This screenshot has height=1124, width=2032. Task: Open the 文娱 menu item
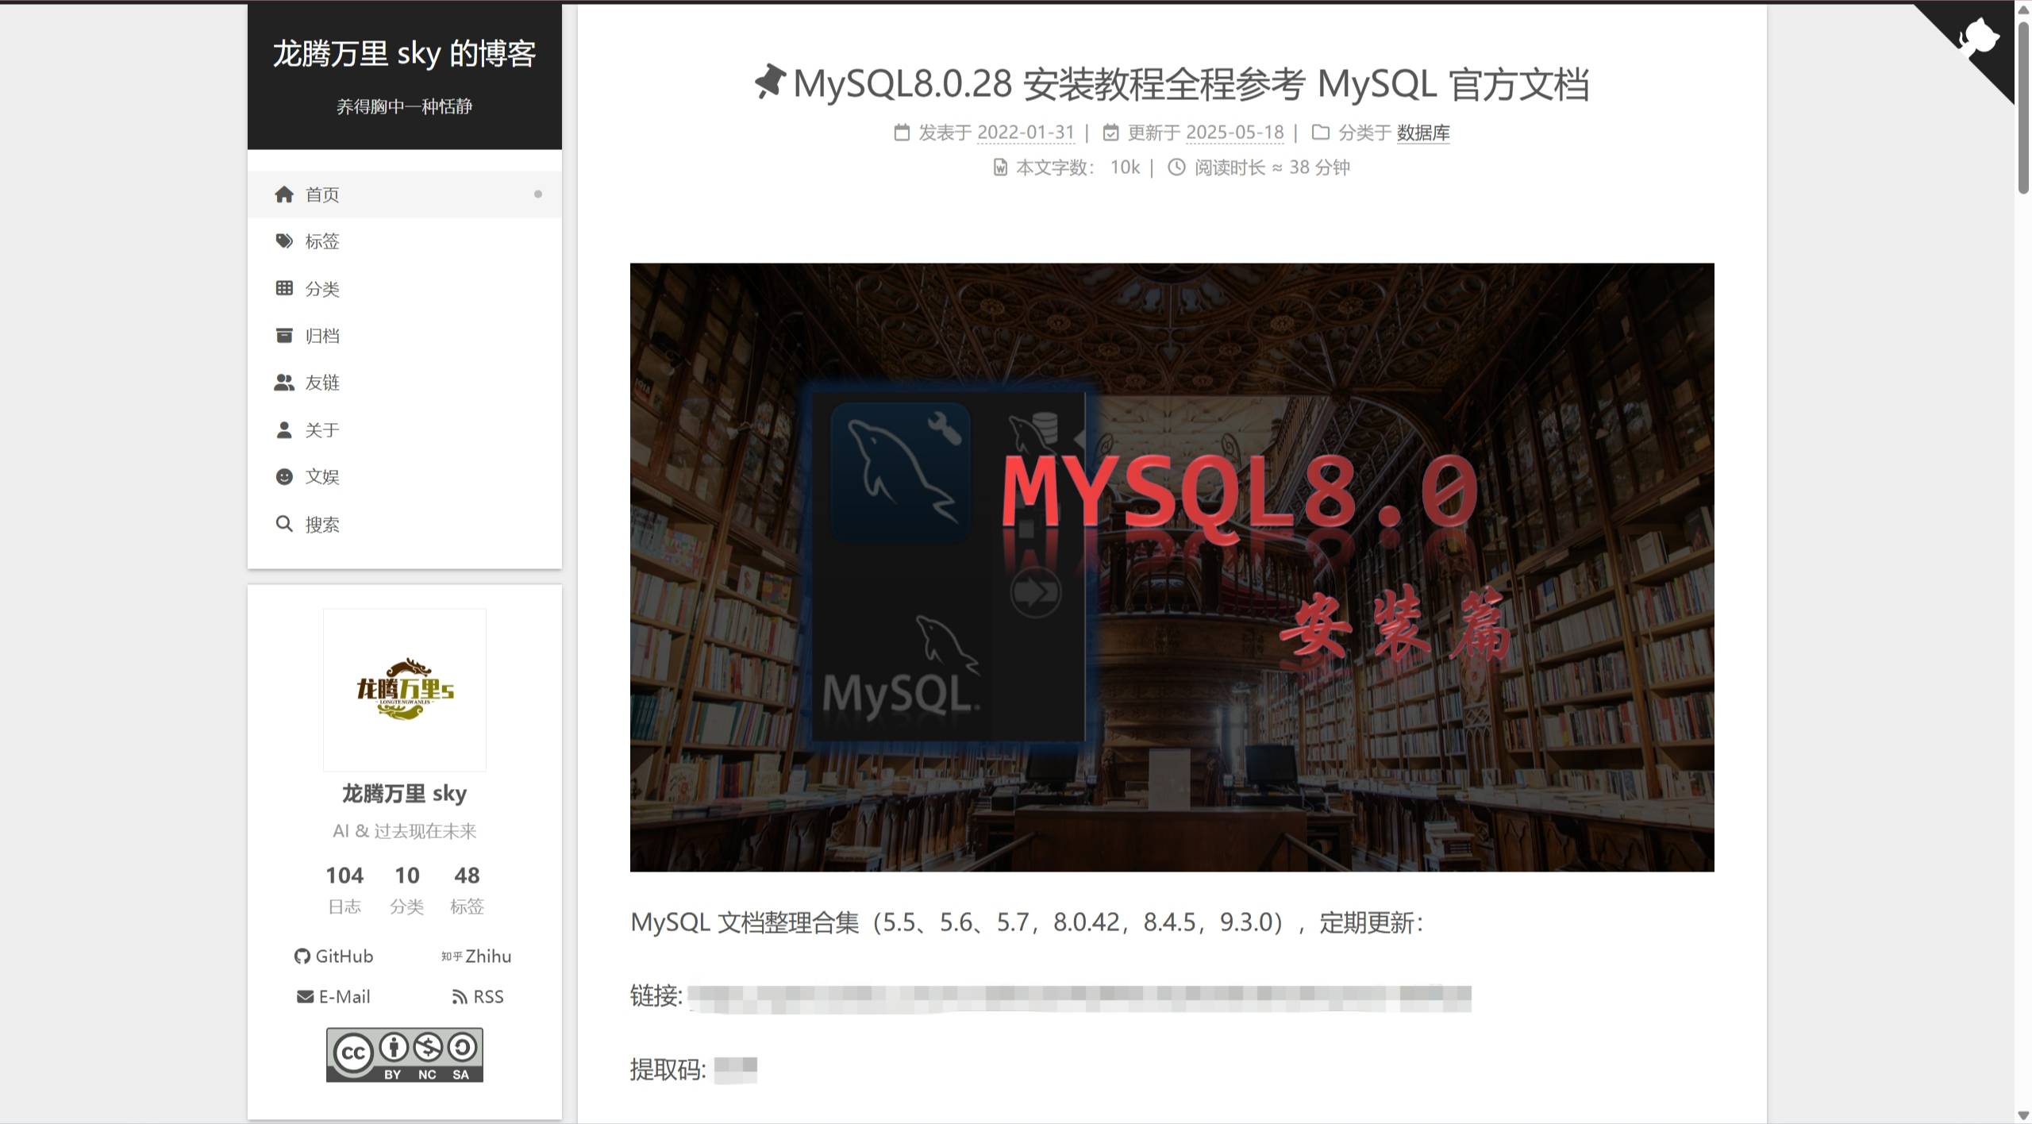click(405, 476)
